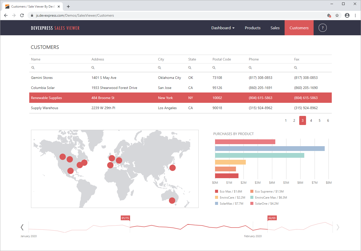Image resolution: width=361 pixels, height=251 pixels.
Task: Click the City column search icon
Action: 160,68
